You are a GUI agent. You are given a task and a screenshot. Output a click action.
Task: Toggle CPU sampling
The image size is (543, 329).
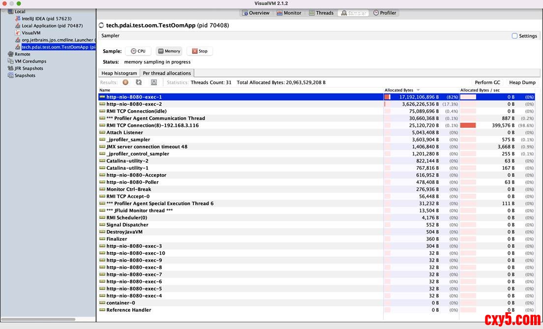coord(138,51)
